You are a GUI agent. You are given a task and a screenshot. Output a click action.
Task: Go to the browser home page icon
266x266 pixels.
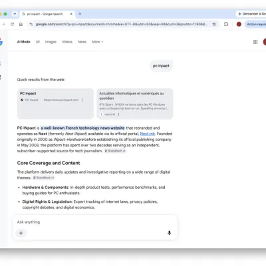(21, 24)
